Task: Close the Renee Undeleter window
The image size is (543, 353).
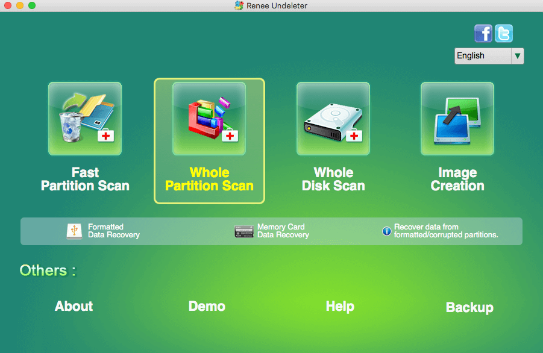Action: click(8, 5)
